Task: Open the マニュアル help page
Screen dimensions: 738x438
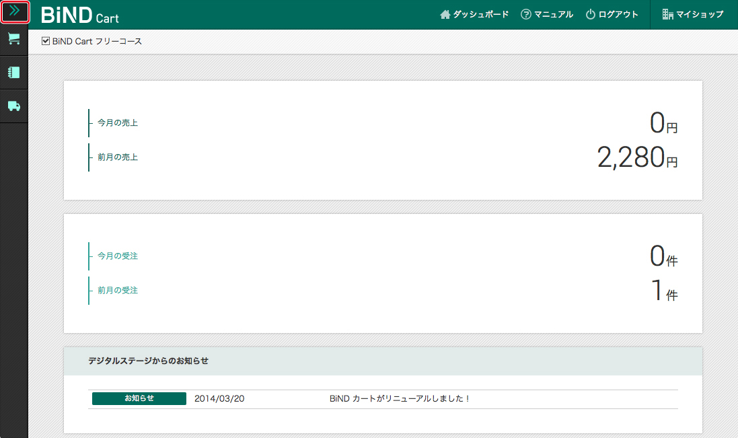Action: [547, 15]
